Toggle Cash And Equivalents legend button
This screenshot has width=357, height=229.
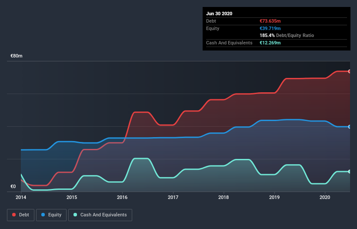tap(100, 215)
